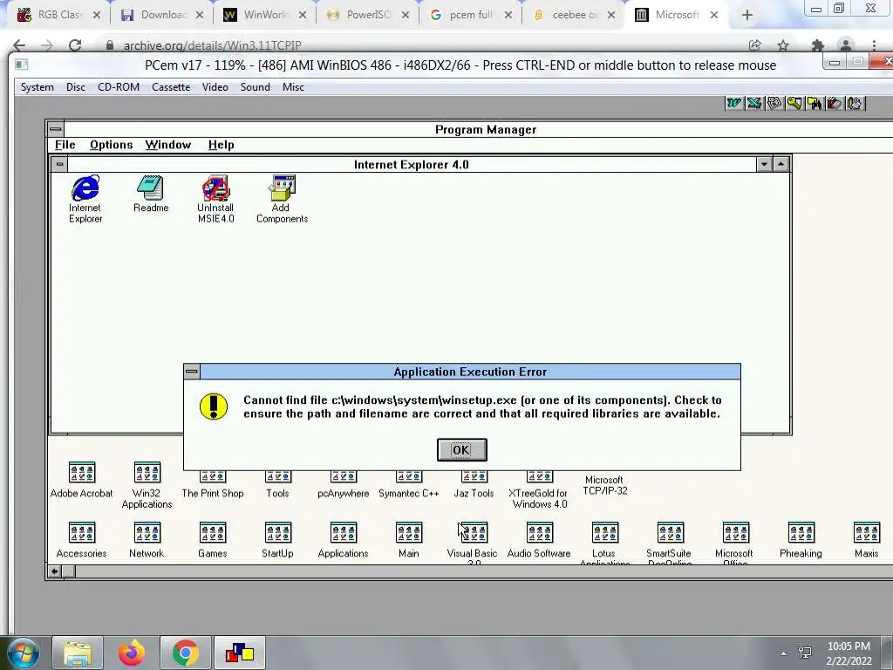Select the Adobe Acrobat program group
The height and width of the screenshot is (670, 893).
point(81,481)
